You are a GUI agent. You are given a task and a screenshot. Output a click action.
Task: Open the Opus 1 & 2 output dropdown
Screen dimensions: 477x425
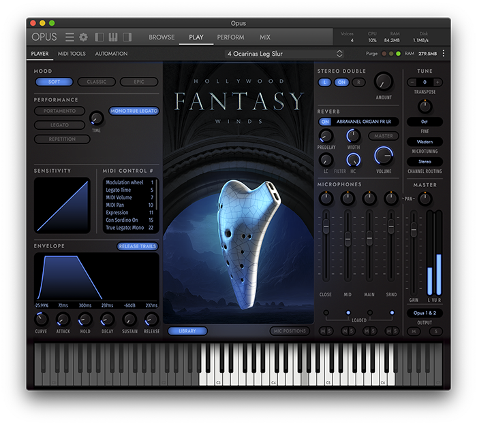425,313
